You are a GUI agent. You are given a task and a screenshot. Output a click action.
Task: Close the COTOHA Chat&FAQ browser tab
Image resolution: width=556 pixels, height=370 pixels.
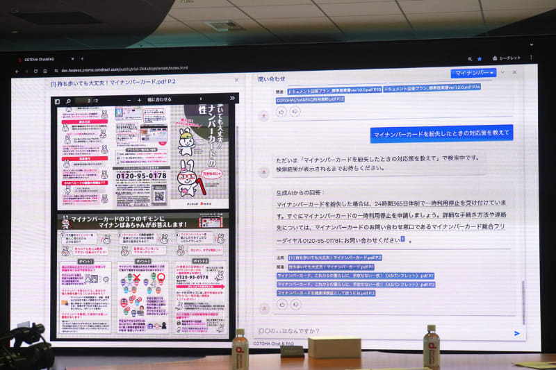tap(73, 59)
